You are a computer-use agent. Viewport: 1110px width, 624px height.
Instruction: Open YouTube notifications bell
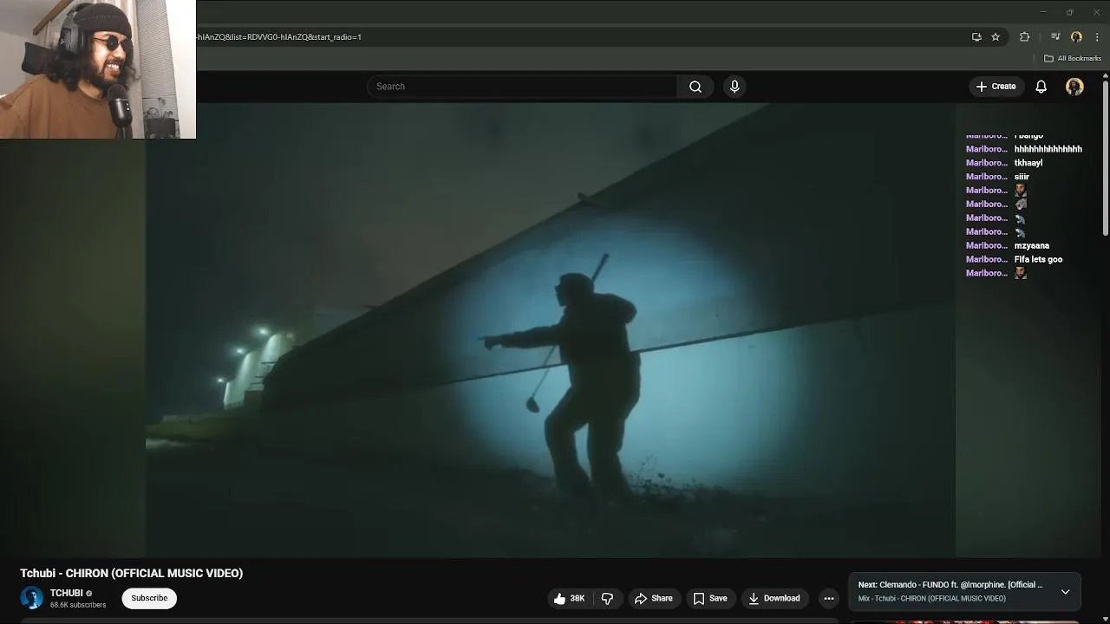pyautogui.click(x=1041, y=87)
